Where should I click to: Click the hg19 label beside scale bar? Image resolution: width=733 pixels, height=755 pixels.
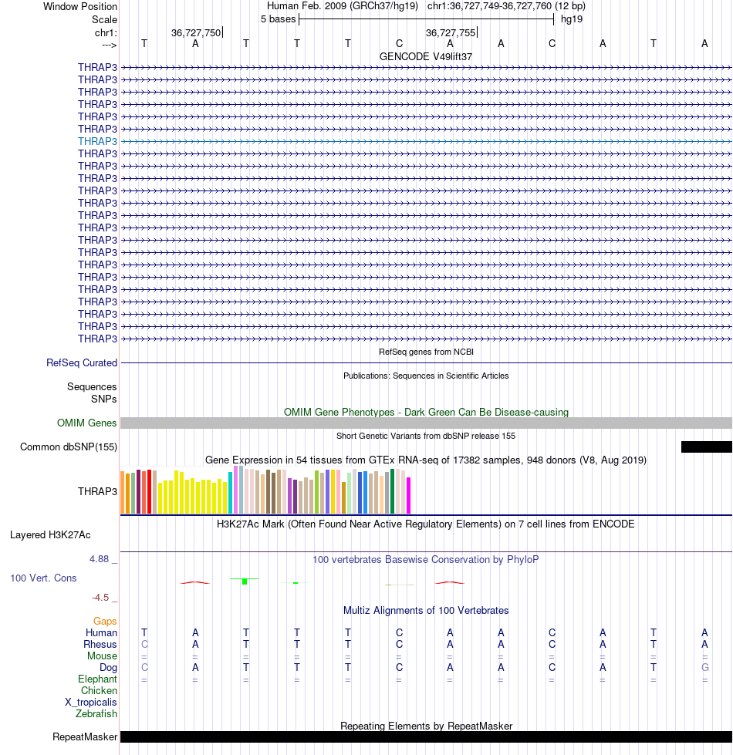(572, 19)
